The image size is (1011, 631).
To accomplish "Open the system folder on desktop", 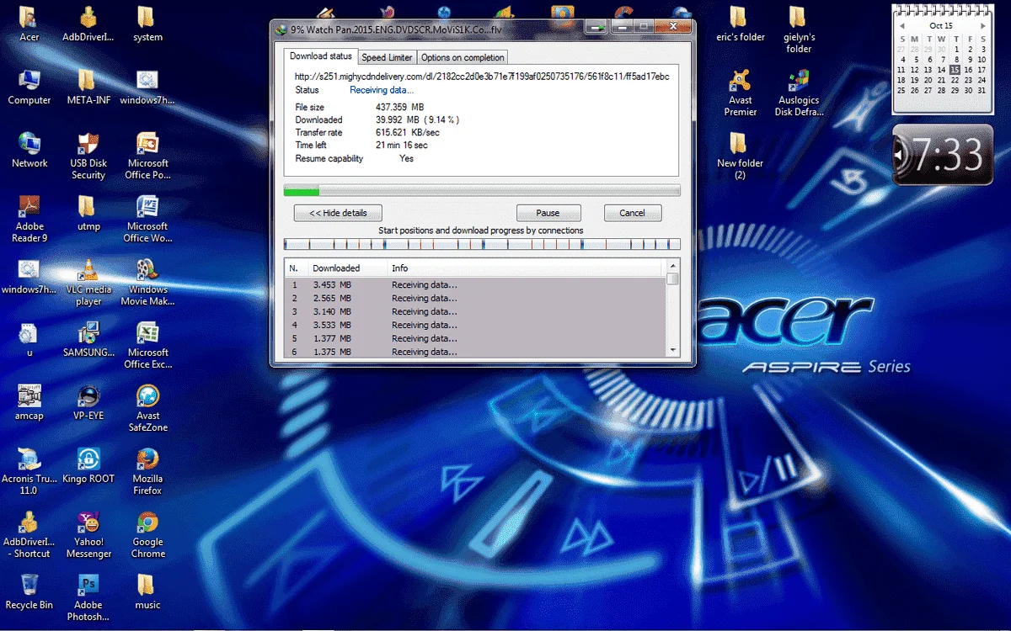I will 147,24.
